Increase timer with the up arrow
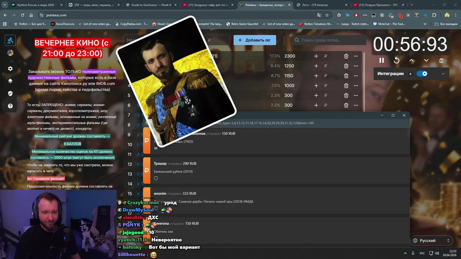Image resolution: width=461 pixels, height=259 pixels. tap(411, 60)
